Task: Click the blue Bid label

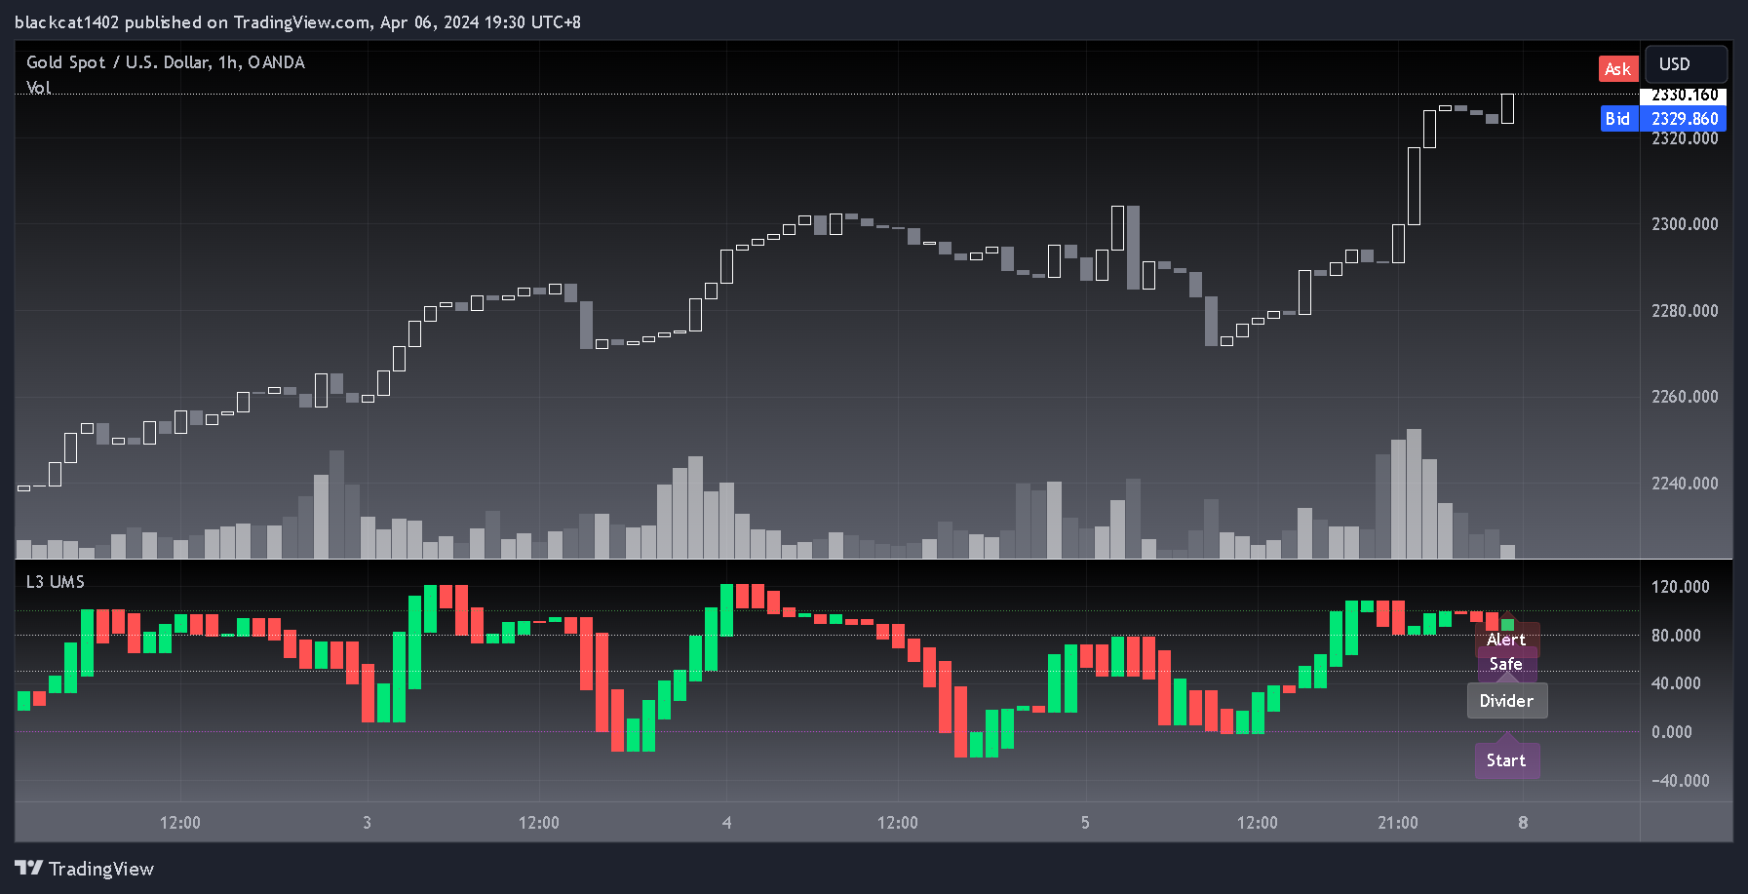Action: (x=1618, y=119)
